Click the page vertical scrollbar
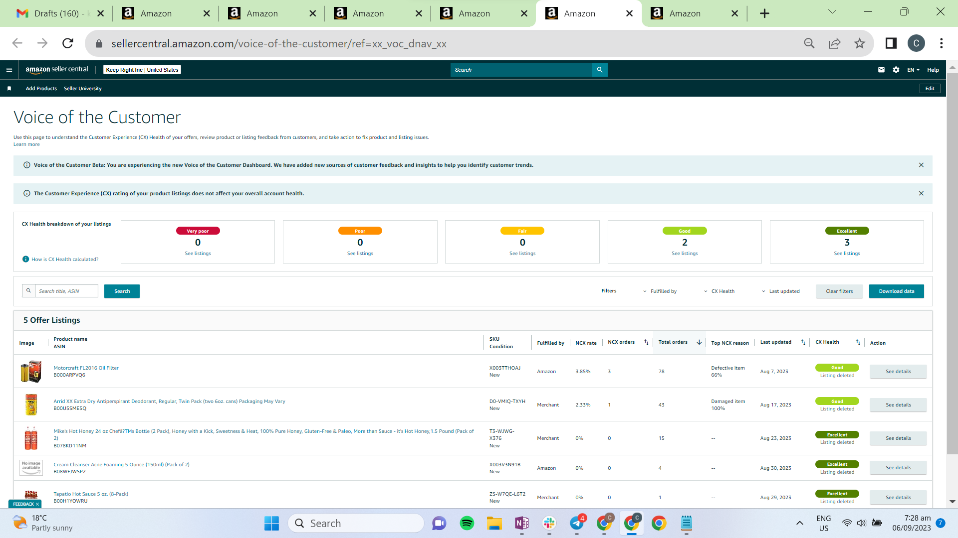The height and width of the screenshot is (538, 958). pos(952,264)
